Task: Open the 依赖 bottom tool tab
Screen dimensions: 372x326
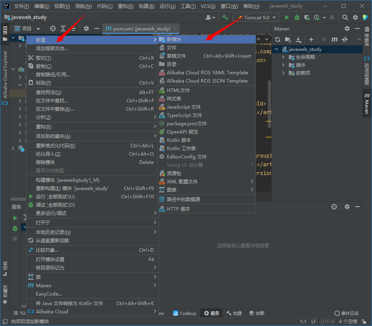Action: (257, 313)
